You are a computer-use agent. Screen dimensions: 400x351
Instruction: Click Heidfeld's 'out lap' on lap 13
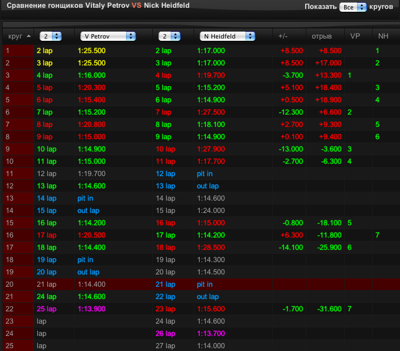(208, 186)
